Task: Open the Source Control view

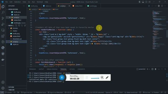Action: (x=3, y=18)
